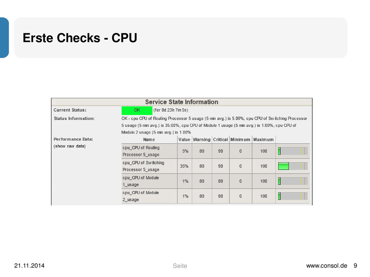The width and height of the screenshot is (370, 277).
Task: Click the cpu_CPU of Module 2_usage name
Action: (x=141, y=196)
